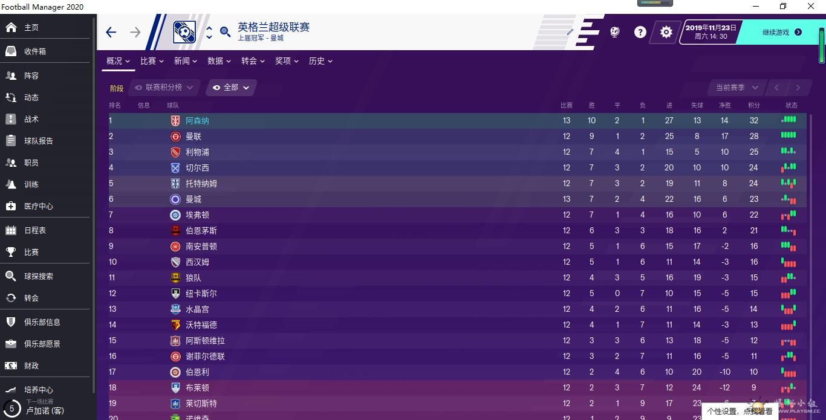Expand the 数据 tab dropdown menu

219,61
